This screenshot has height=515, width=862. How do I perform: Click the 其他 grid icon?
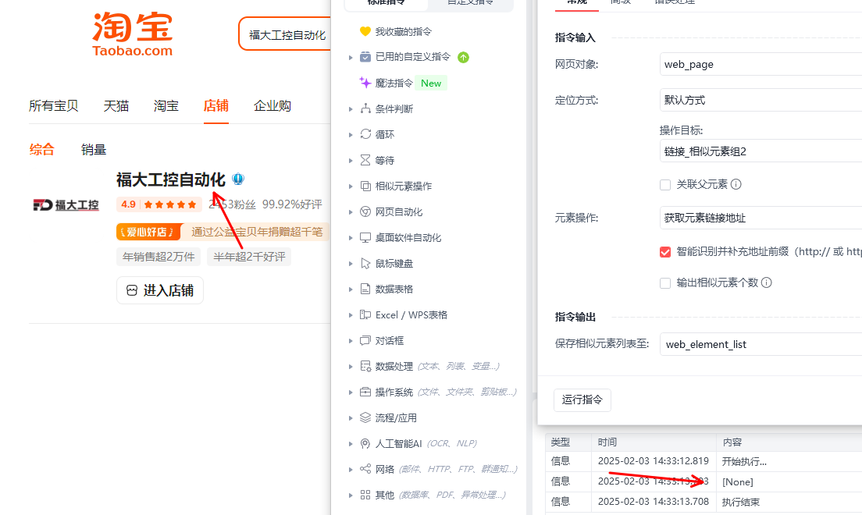click(365, 495)
